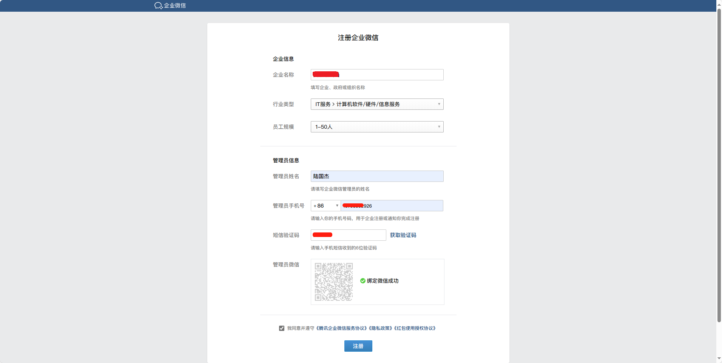The image size is (722, 363).
Task: Open the +86 country code dropdown
Action: [326, 206]
